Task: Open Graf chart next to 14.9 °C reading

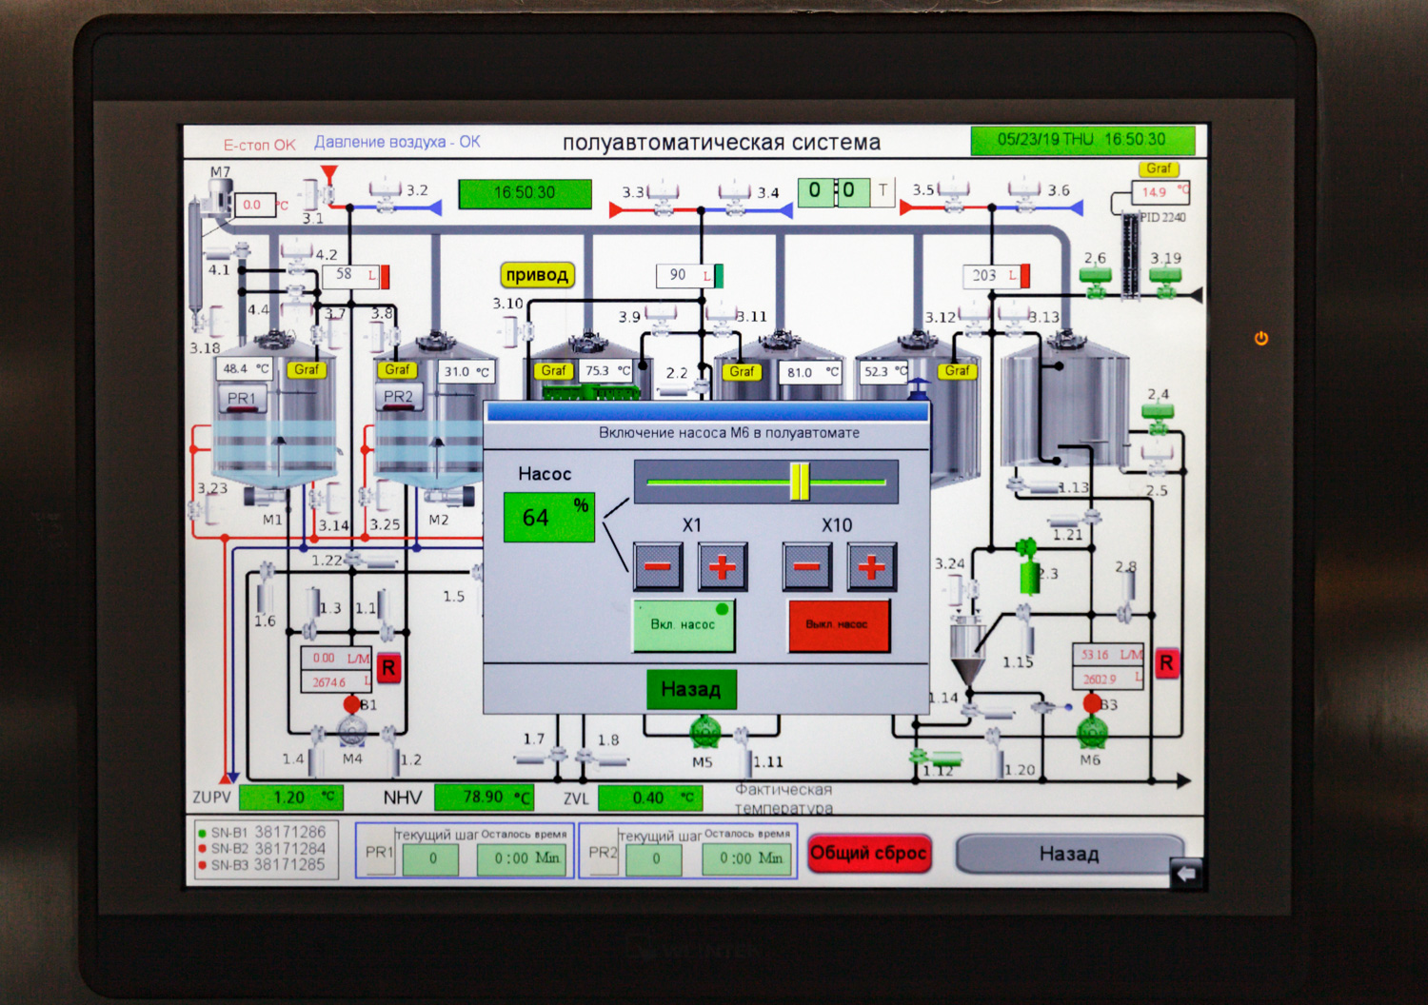Action: point(1159,168)
